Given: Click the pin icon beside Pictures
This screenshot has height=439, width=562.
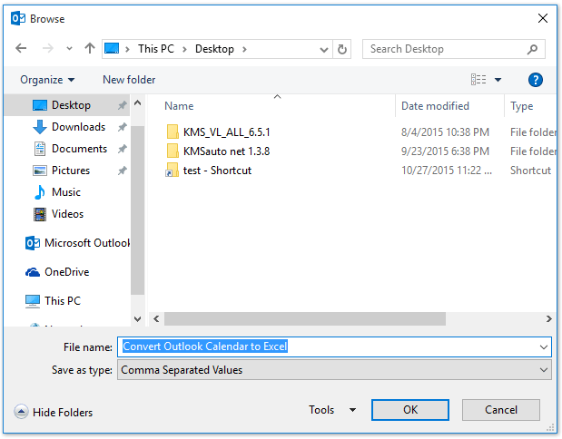Looking at the screenshot, I should pyautogui.click(x=123, y=171).
